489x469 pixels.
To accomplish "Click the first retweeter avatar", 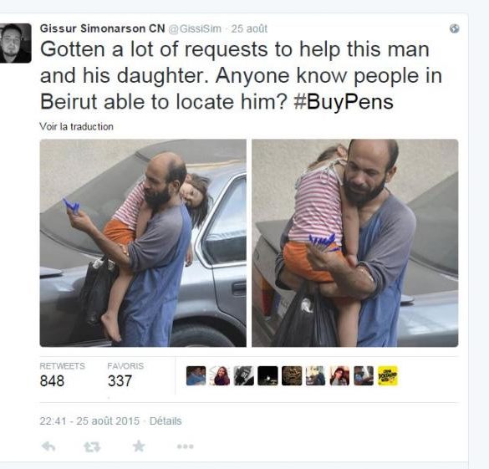I will pyautogui.click(x=196, y=375).
